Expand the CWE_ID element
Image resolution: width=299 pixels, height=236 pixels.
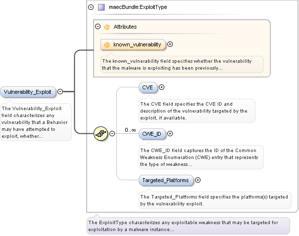point(170,133)
